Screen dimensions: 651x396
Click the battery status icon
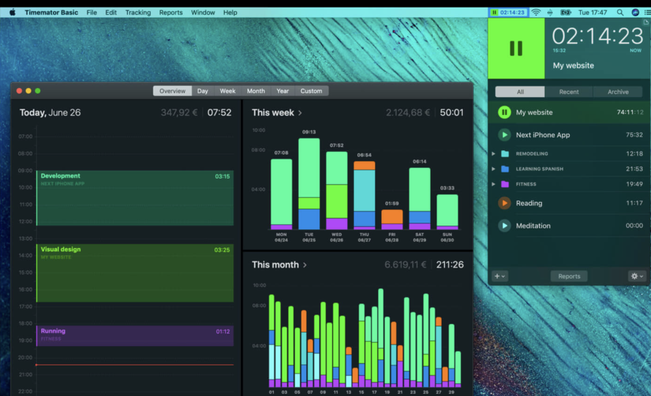tap(566, 13)
